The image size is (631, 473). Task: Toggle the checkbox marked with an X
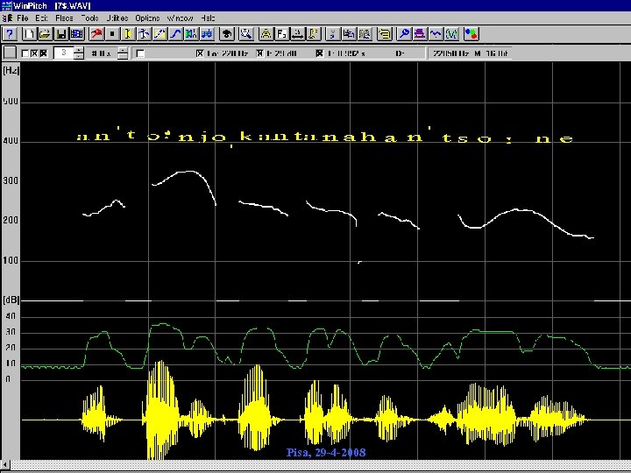pos(34,53)
